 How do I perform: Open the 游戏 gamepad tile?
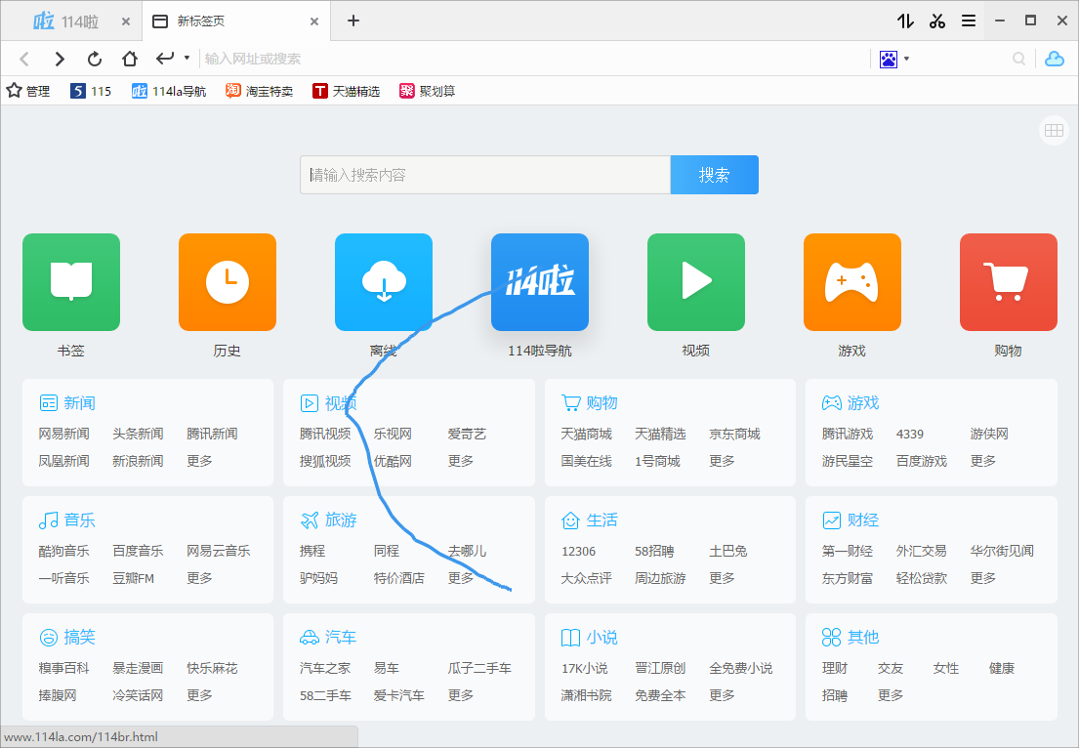pyautogui.click(x=851, y=282)
